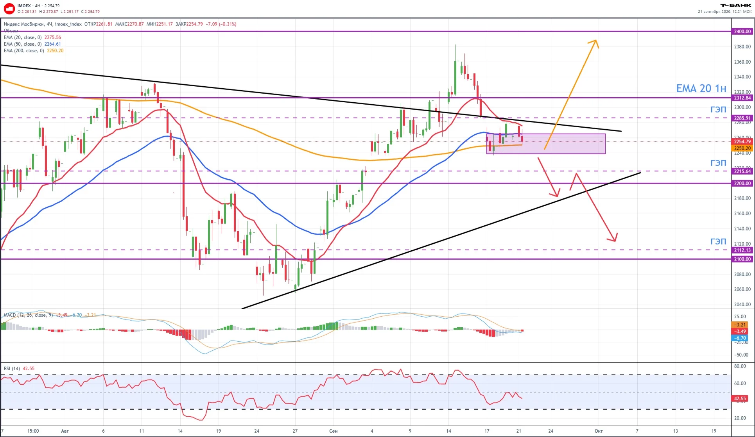755x437 pixels.
Task: Click the 2312.84 price level tag
Action: pos(742,98)
